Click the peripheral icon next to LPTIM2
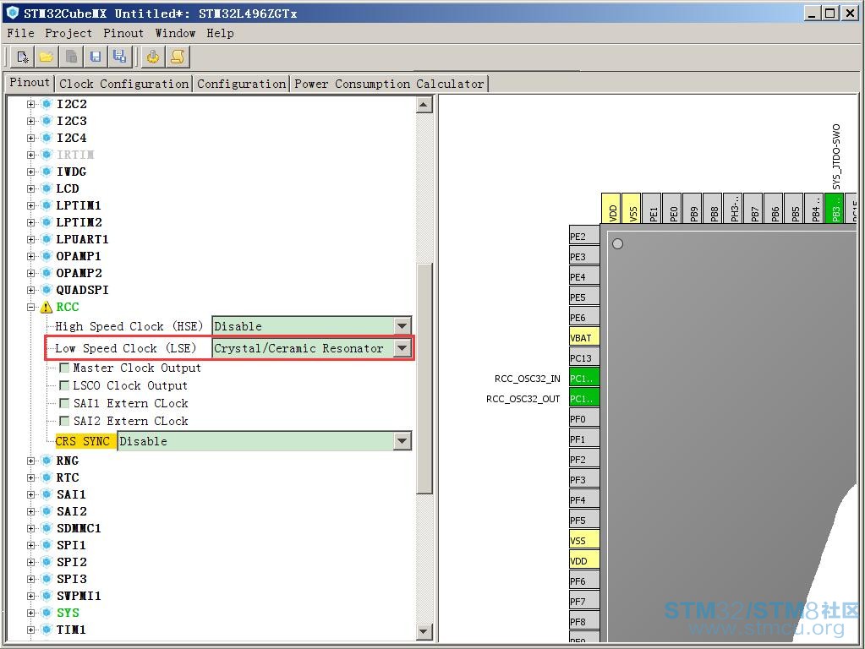This screenshot has height=649, width=865. tap(47, 222)
